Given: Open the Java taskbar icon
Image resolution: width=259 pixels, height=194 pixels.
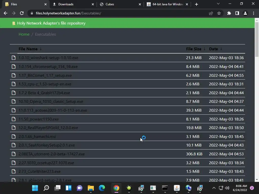Looking at the screenshot, I should [177, 188].
